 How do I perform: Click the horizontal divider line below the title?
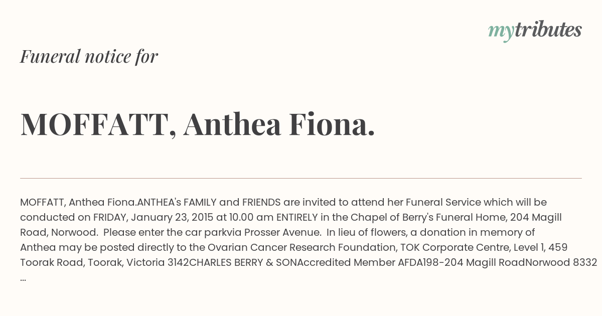pos(301,178)
